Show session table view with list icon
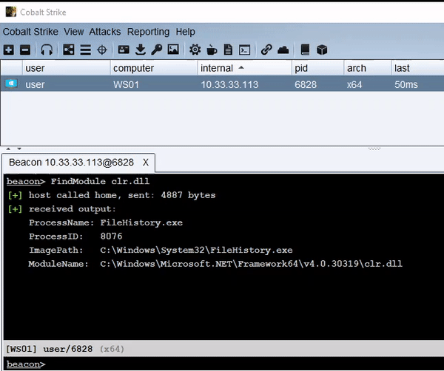This screenshot has height=371, width=444. [86, 50]
